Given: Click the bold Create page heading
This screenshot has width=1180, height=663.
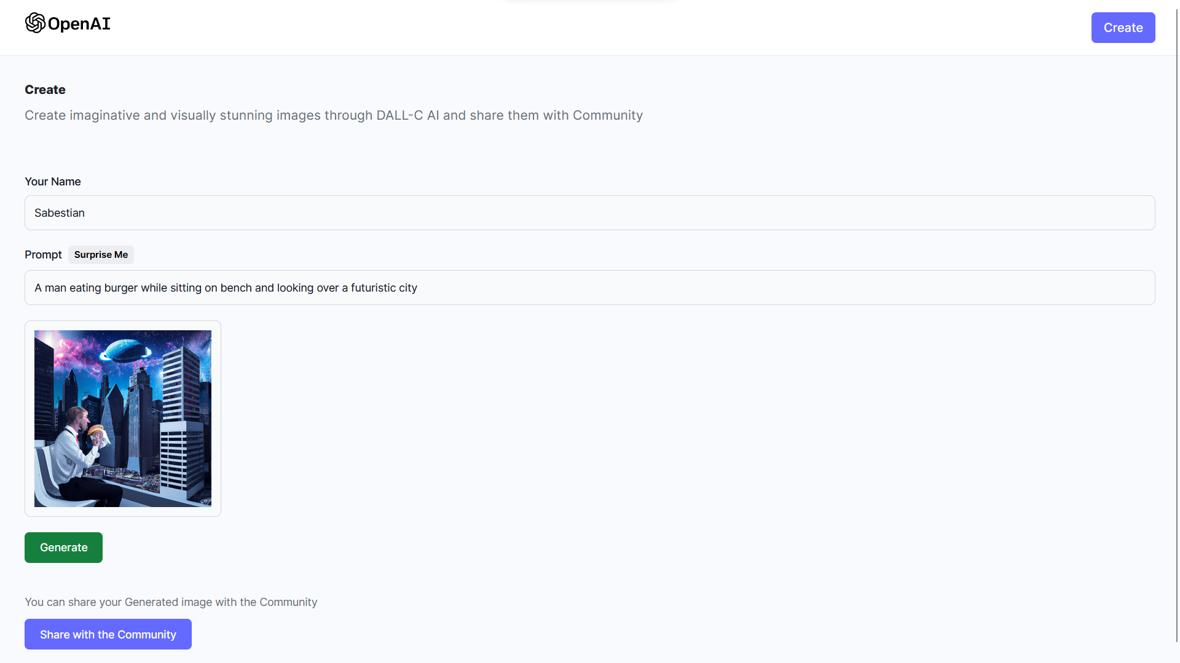Looking at the screenshot, I should [x=45, y=90].
